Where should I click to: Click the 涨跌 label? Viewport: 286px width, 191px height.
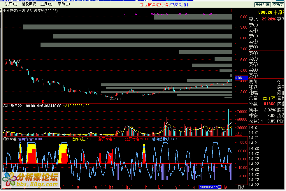[x=253, y=87]
